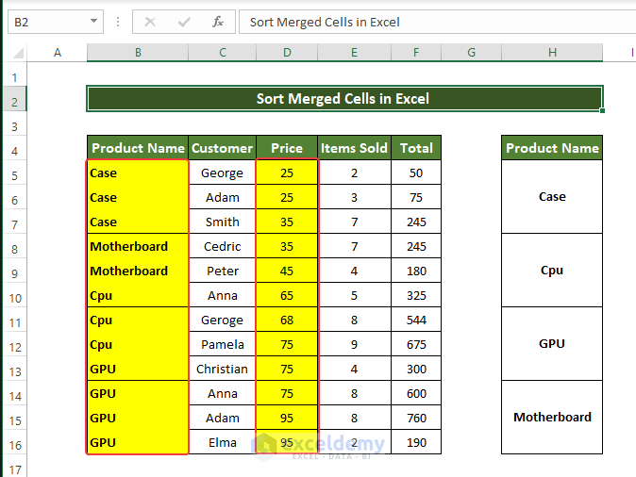
Task: Select merged 'Case' cell in column H
Action: (552, 197)
